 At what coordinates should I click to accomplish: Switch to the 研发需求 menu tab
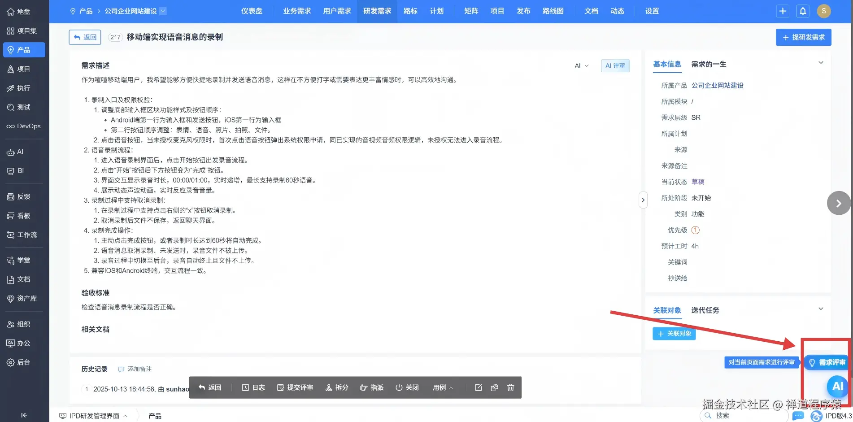coord(377,11)
